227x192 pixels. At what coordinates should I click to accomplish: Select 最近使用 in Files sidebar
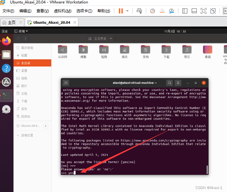[32, 48]
